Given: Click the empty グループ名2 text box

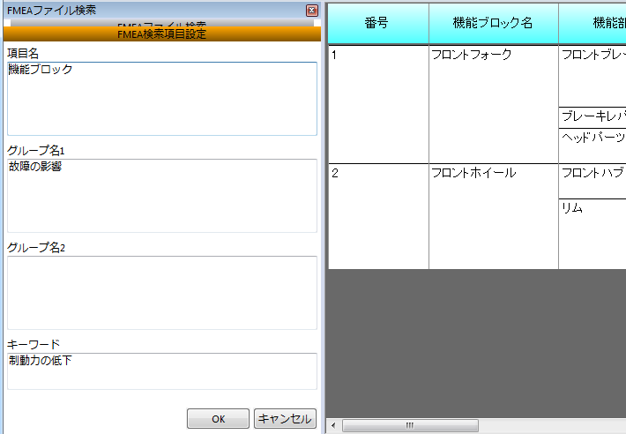Looking at the screenshot, I should (161, 292).
